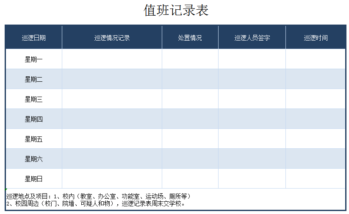349x214 pixels.
Task: Click the 星期四 row label
Action: point(34,119)
